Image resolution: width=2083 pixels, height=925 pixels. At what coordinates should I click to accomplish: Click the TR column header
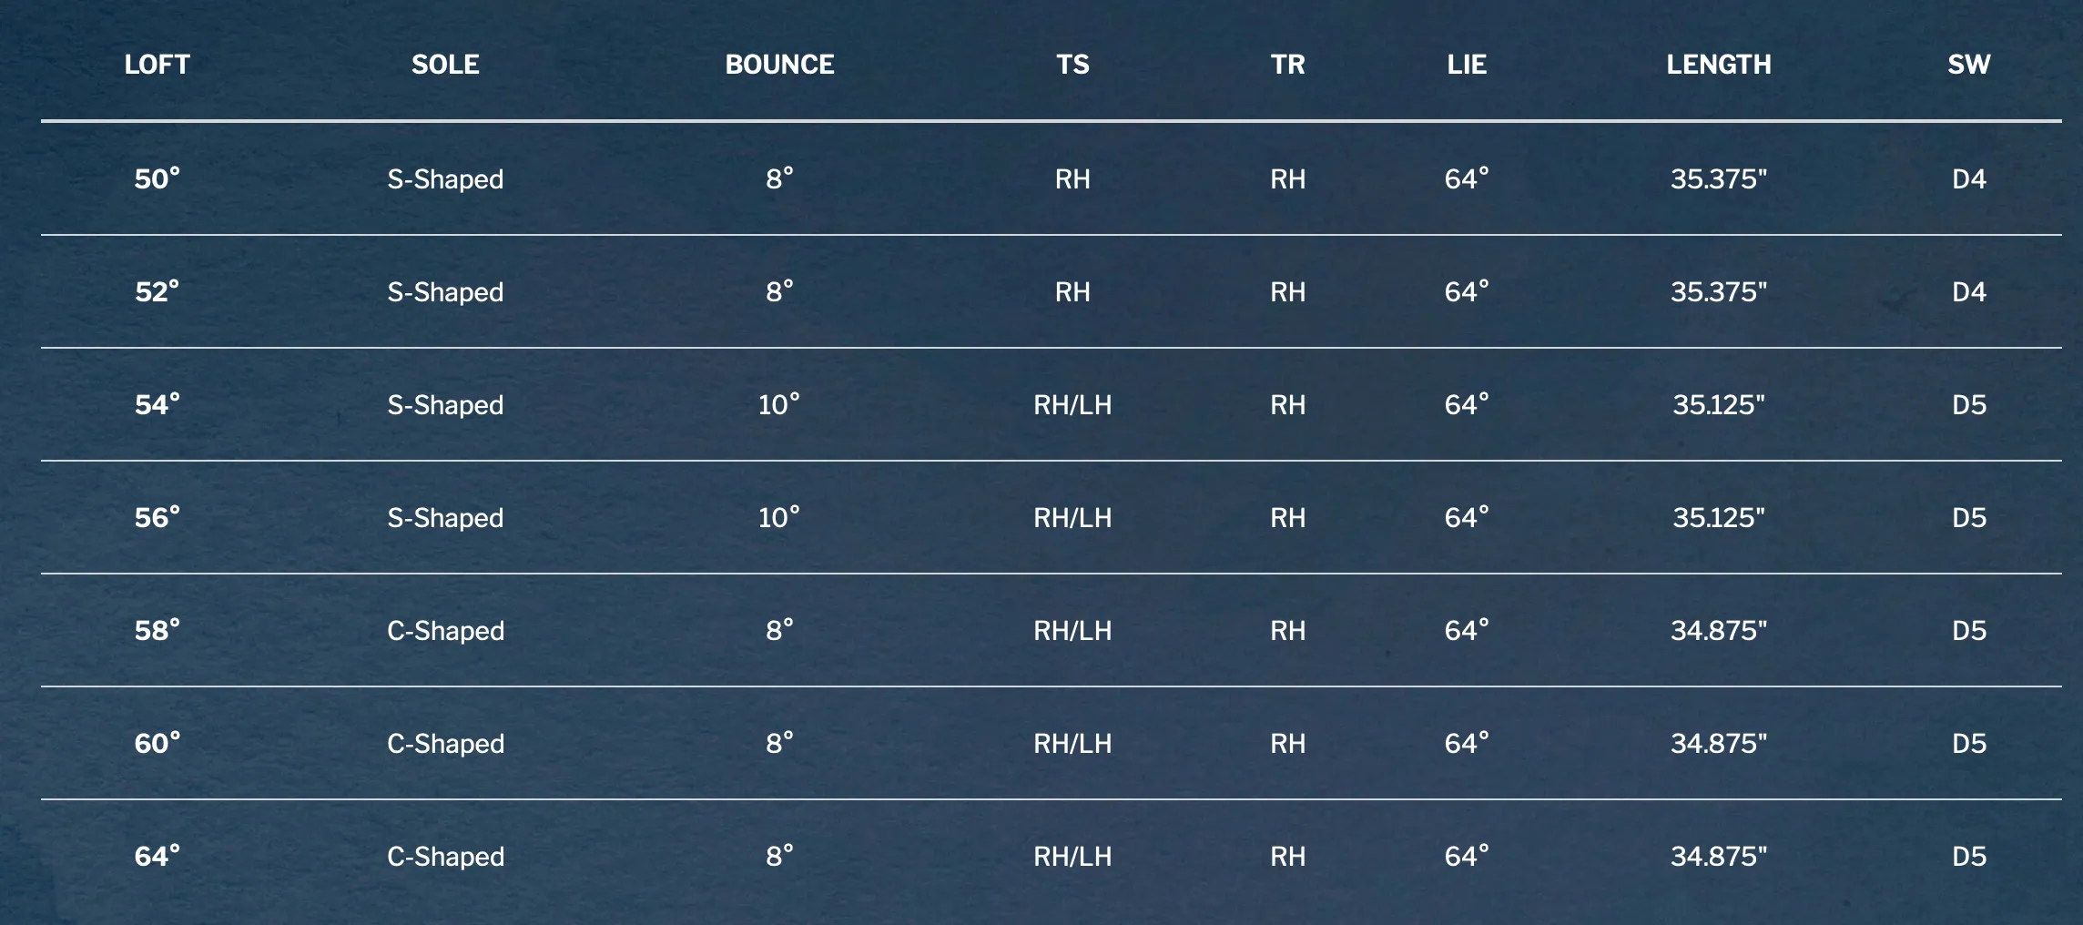pos(1287,65)
